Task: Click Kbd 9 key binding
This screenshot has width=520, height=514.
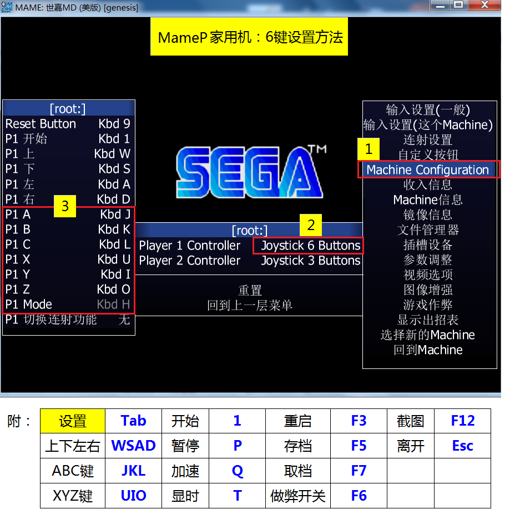Action: [114, 124]
